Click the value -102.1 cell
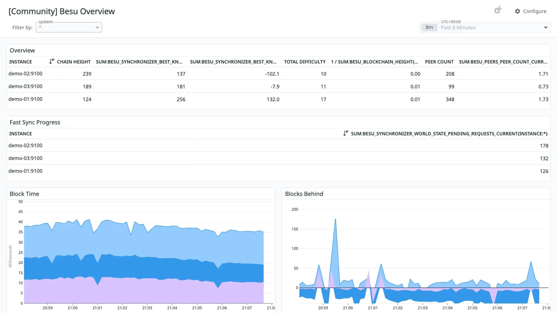This screenshot has width=557, height=313. click(272, 74)
